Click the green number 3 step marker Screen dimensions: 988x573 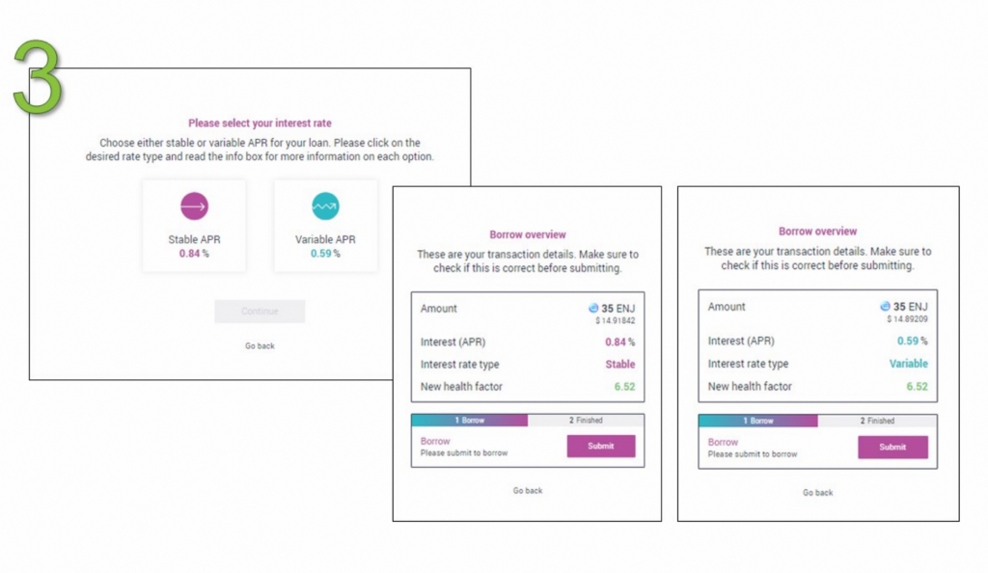click(38, 77)
